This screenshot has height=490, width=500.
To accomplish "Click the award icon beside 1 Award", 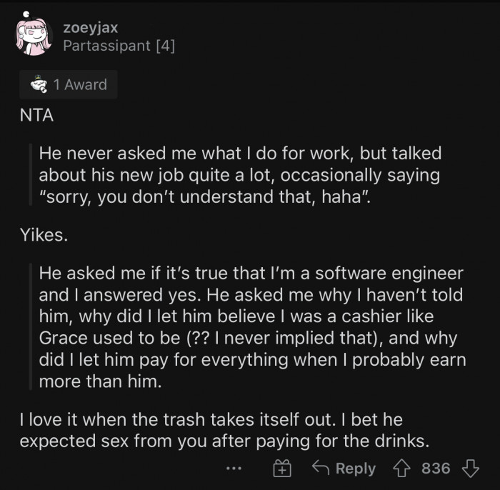I will [x=38, y=84].
